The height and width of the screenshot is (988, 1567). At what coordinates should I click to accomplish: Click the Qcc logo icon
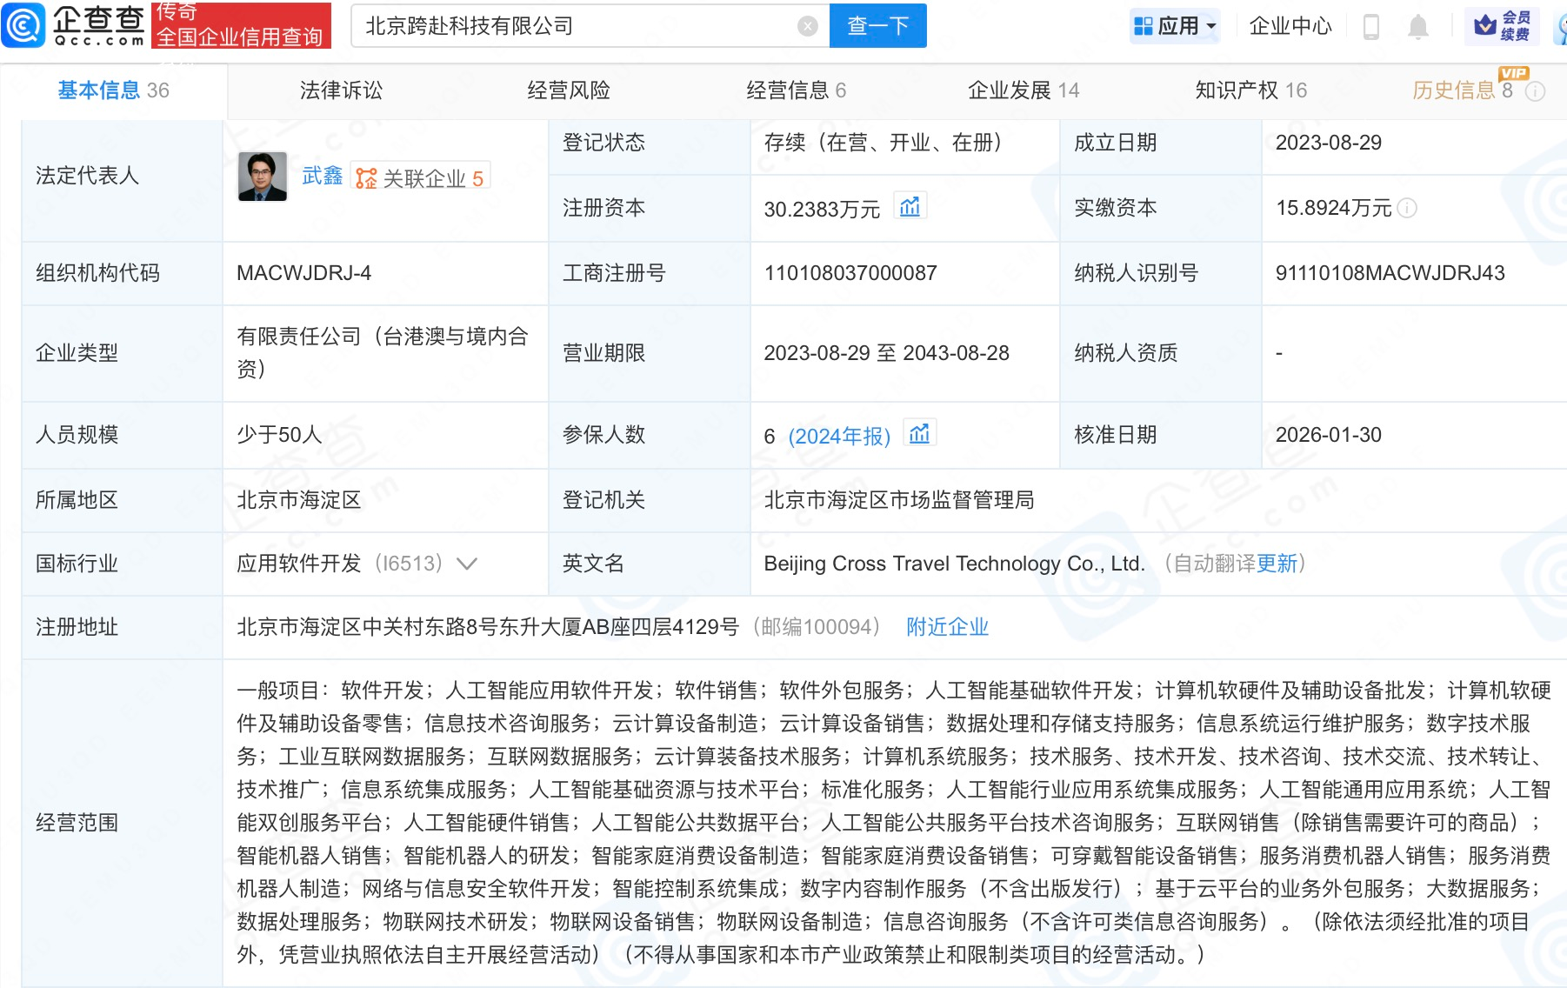click(23, 25)
